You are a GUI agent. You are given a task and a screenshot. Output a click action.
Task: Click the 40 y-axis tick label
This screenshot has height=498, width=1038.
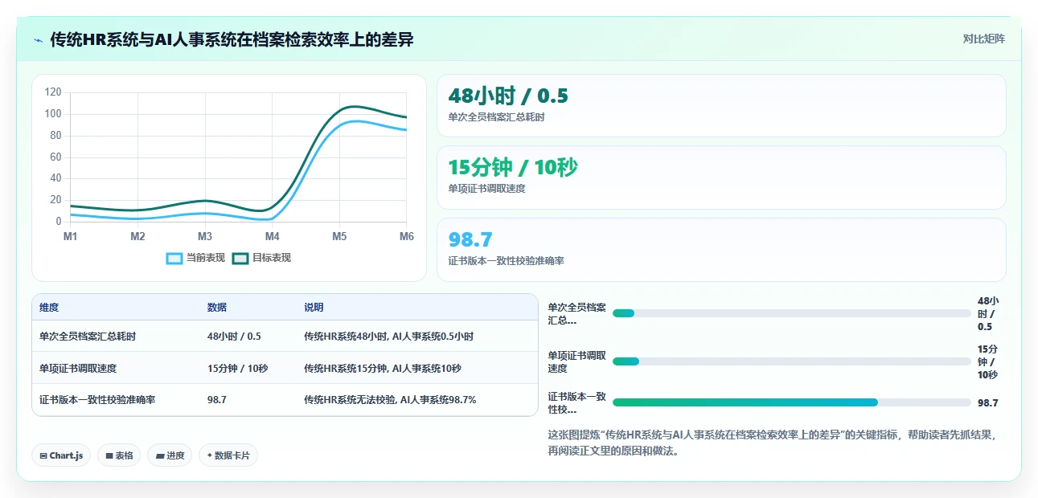[55, 178]
